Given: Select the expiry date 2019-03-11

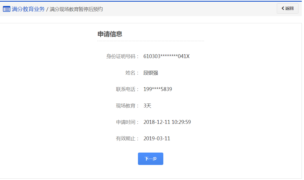Looking at the screenshot, I should pyautogui.click(x=157, y=139).
